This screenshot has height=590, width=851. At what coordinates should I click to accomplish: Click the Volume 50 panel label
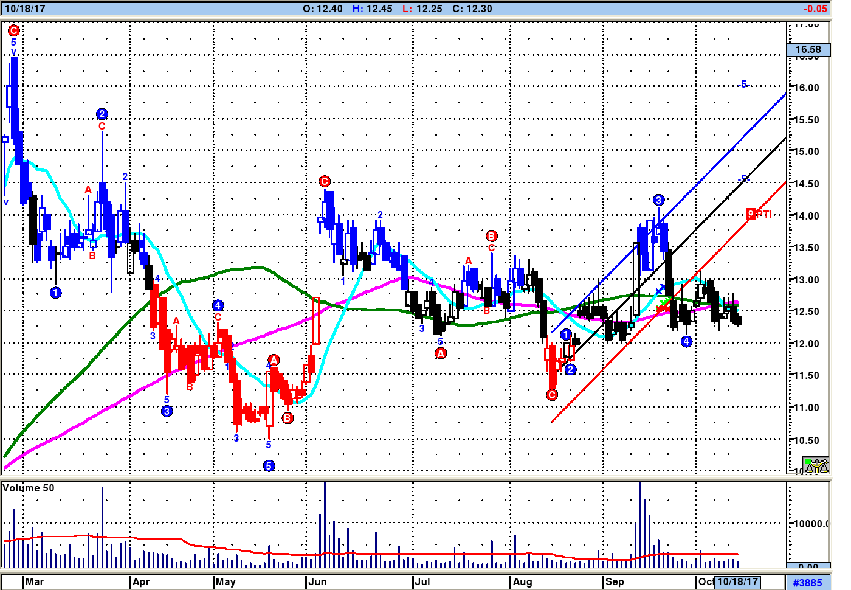[x=29, y=488]
